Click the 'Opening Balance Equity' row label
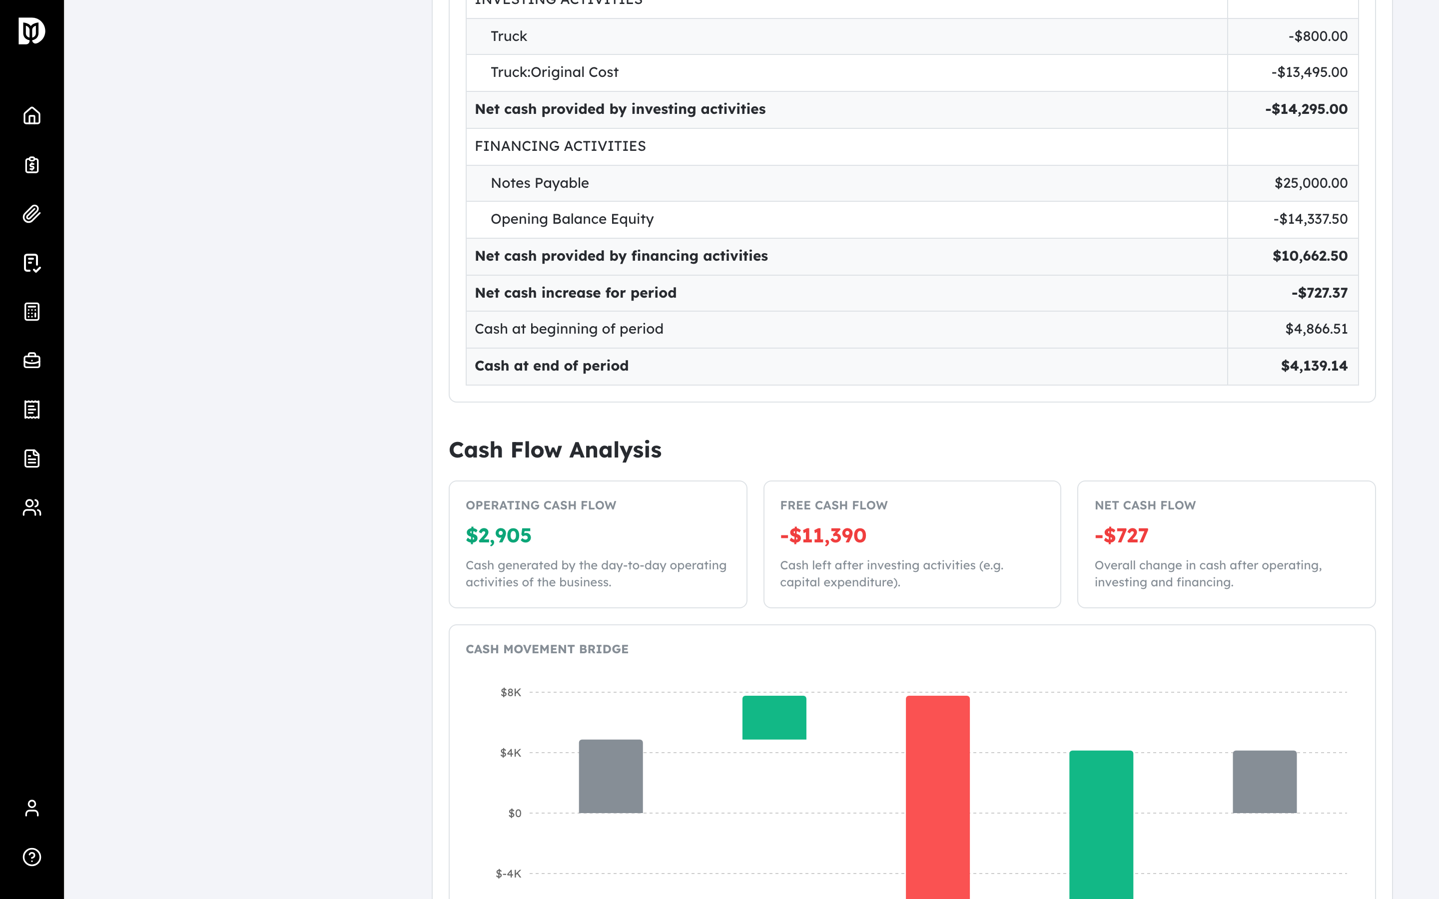1439x899 pixels. coord(572,219)
